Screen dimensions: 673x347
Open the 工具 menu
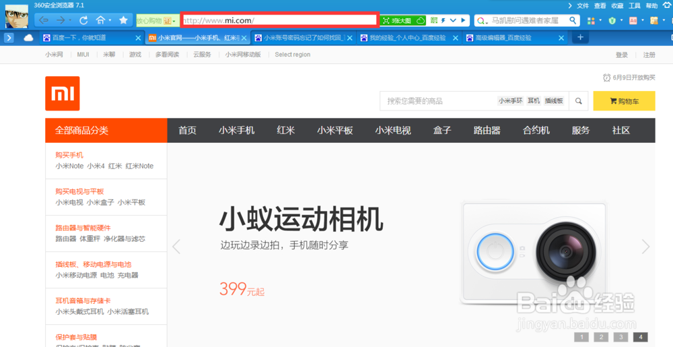click(x=635, y=5)
